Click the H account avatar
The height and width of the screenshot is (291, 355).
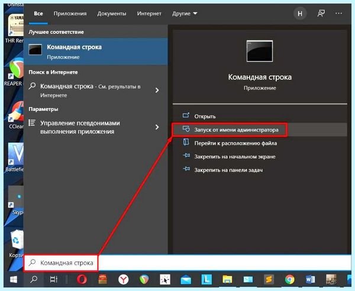[x=300, y=14]
